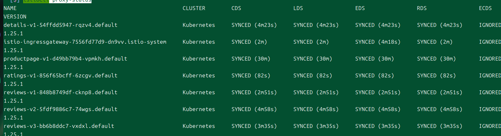Click CDS status SYNCED (2m51s) for reviews-v1
The height and width of the screenshot is (136, 501).
(x=254, y=92)
